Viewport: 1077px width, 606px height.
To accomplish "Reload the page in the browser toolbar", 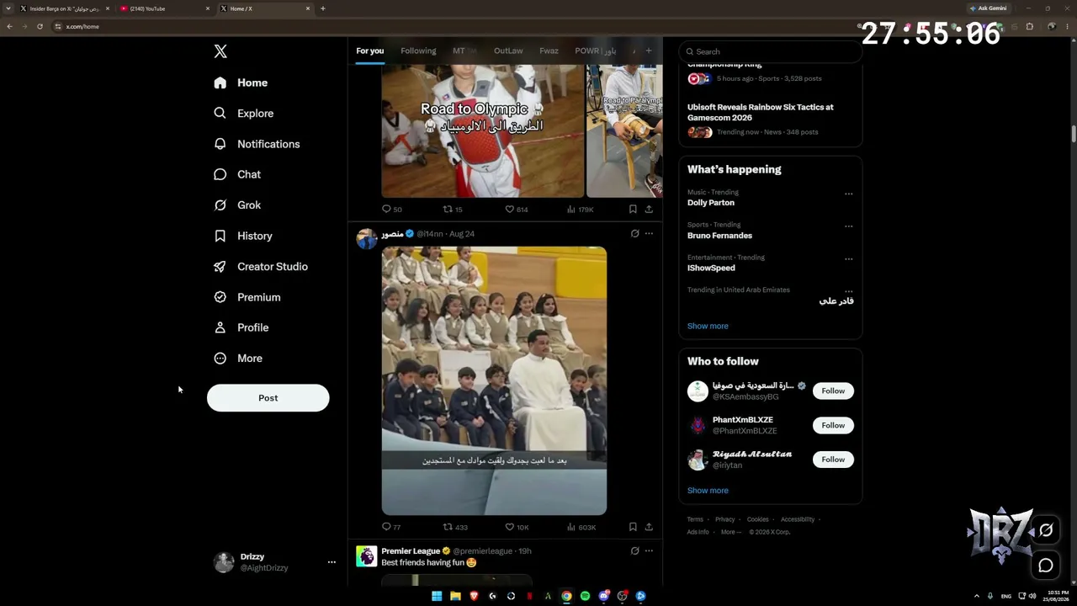I will click(x=40, y=26).
